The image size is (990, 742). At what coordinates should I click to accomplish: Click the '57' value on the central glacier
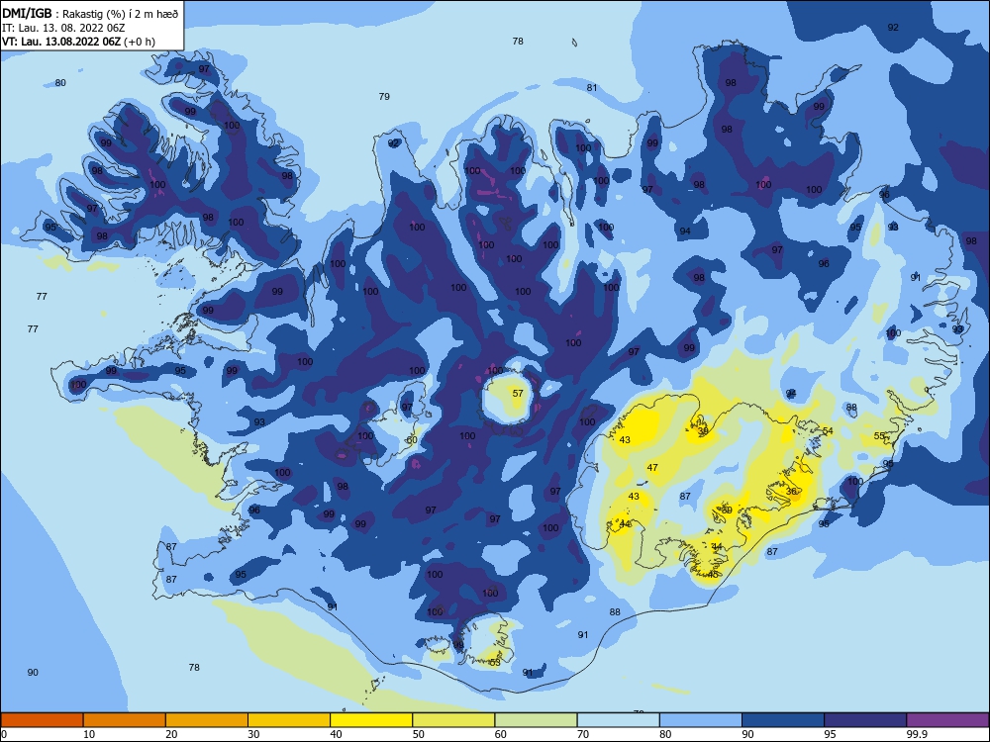518,393
